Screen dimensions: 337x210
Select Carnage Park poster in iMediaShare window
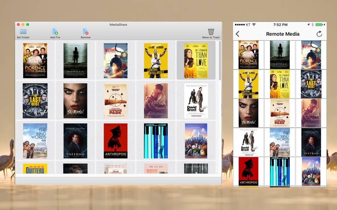click(116, 101)
